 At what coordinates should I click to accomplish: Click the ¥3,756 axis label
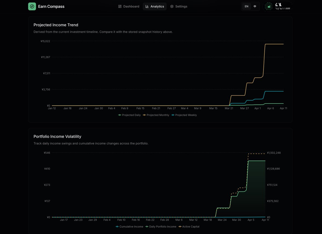pos(46,89)
